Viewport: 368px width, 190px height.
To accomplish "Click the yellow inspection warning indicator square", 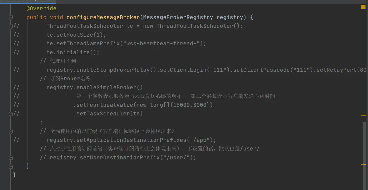I will [363, 7].
